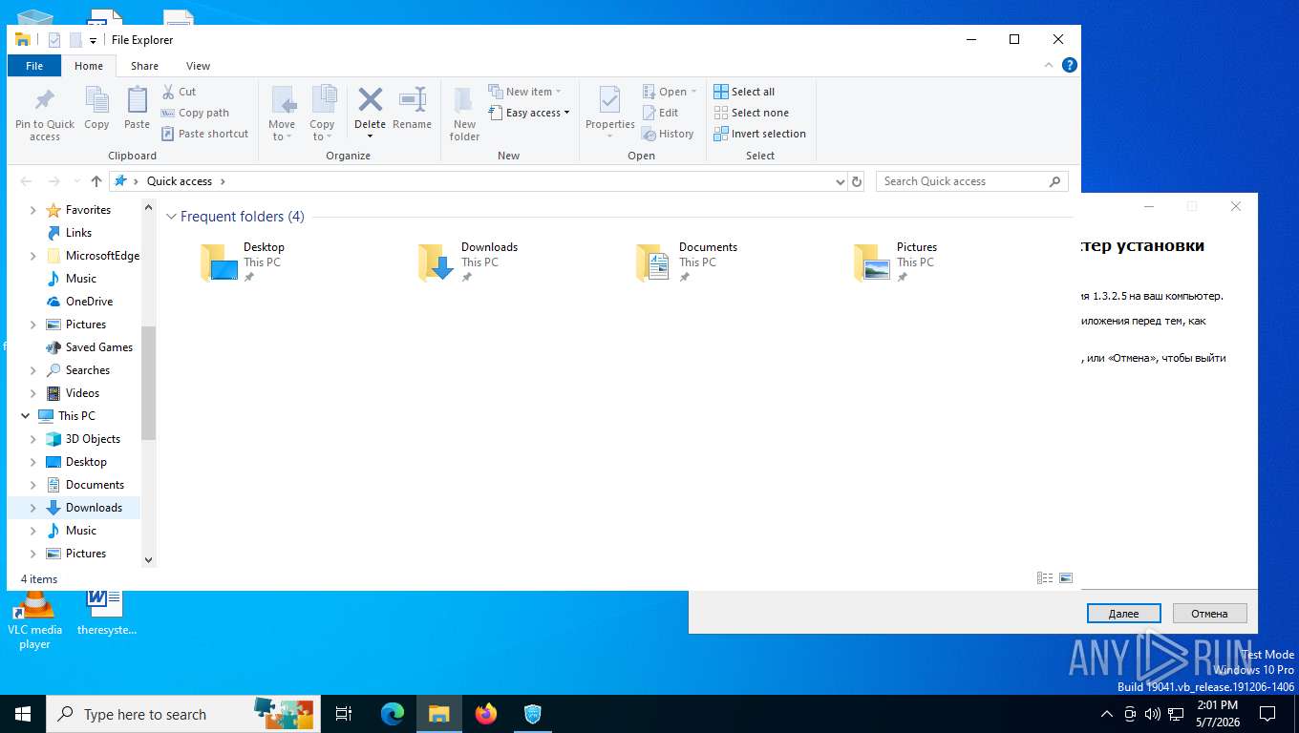The height and width of the screenshot is (733, 1299).
Task: Launch Firefox from taskbar
Action: (x=486, y=714)
